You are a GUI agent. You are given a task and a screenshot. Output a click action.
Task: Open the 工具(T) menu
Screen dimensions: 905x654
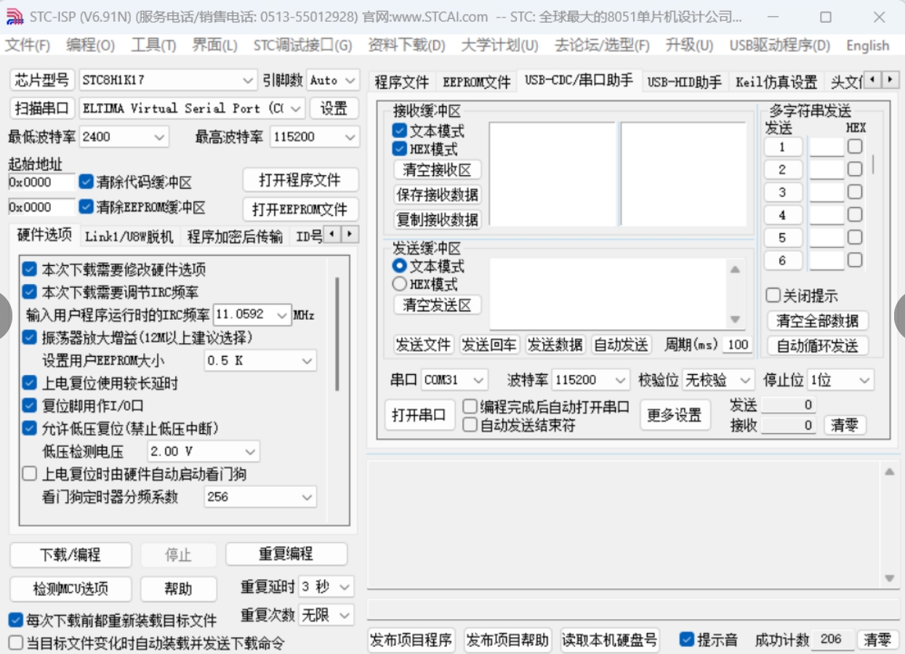tap(153, 45)
